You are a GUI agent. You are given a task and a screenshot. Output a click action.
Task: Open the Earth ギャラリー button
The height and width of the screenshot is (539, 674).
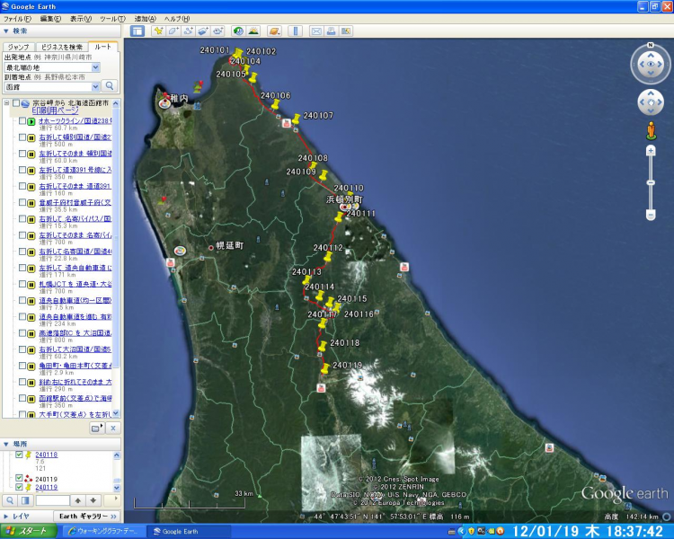point(87,517)
